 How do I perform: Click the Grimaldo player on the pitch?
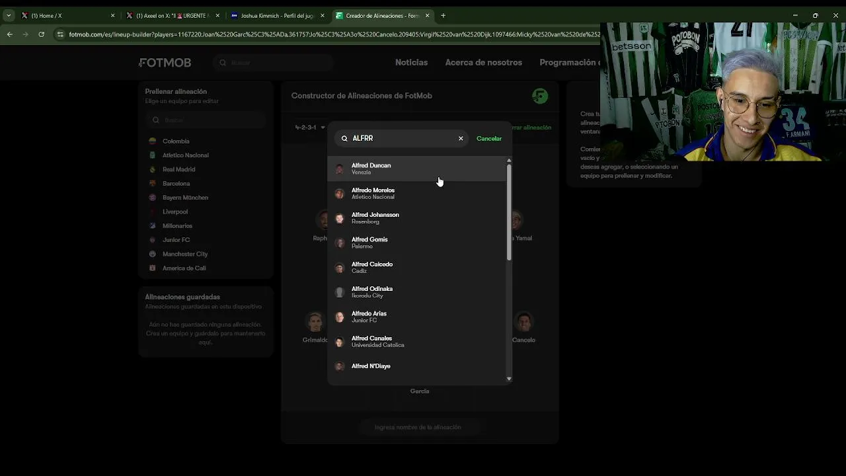(315, 327)
